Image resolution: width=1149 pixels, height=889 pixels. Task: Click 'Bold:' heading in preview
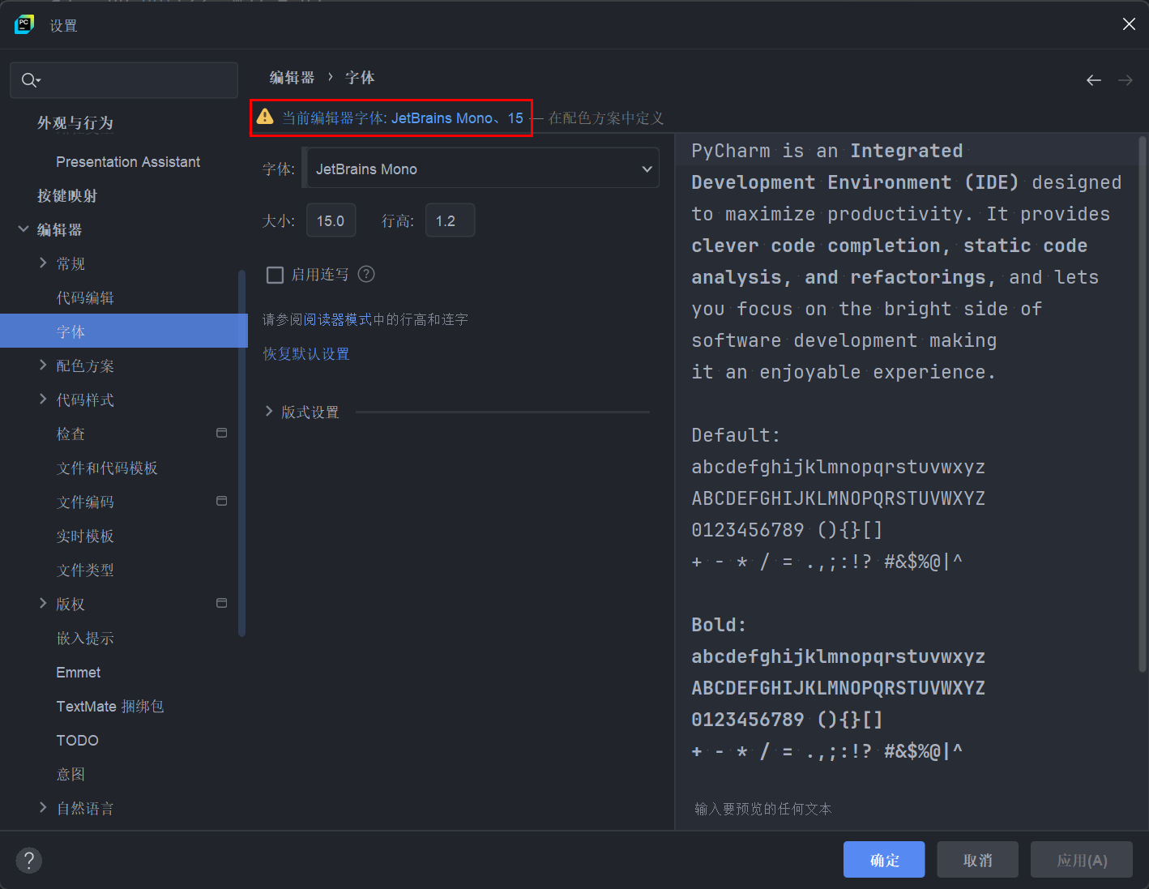point(719,625)
